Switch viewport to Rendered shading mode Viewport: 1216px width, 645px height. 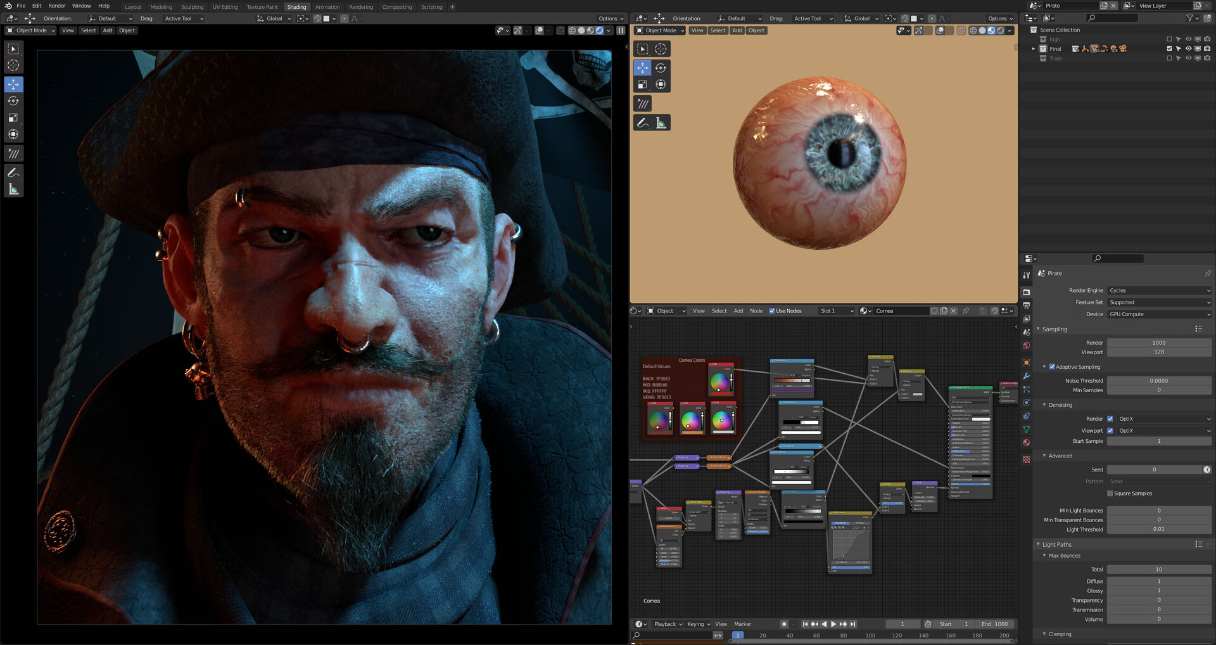coord(598,30)
